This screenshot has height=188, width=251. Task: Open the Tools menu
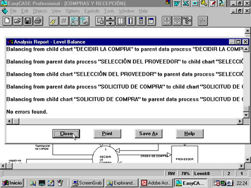click(x=109, y=11)
